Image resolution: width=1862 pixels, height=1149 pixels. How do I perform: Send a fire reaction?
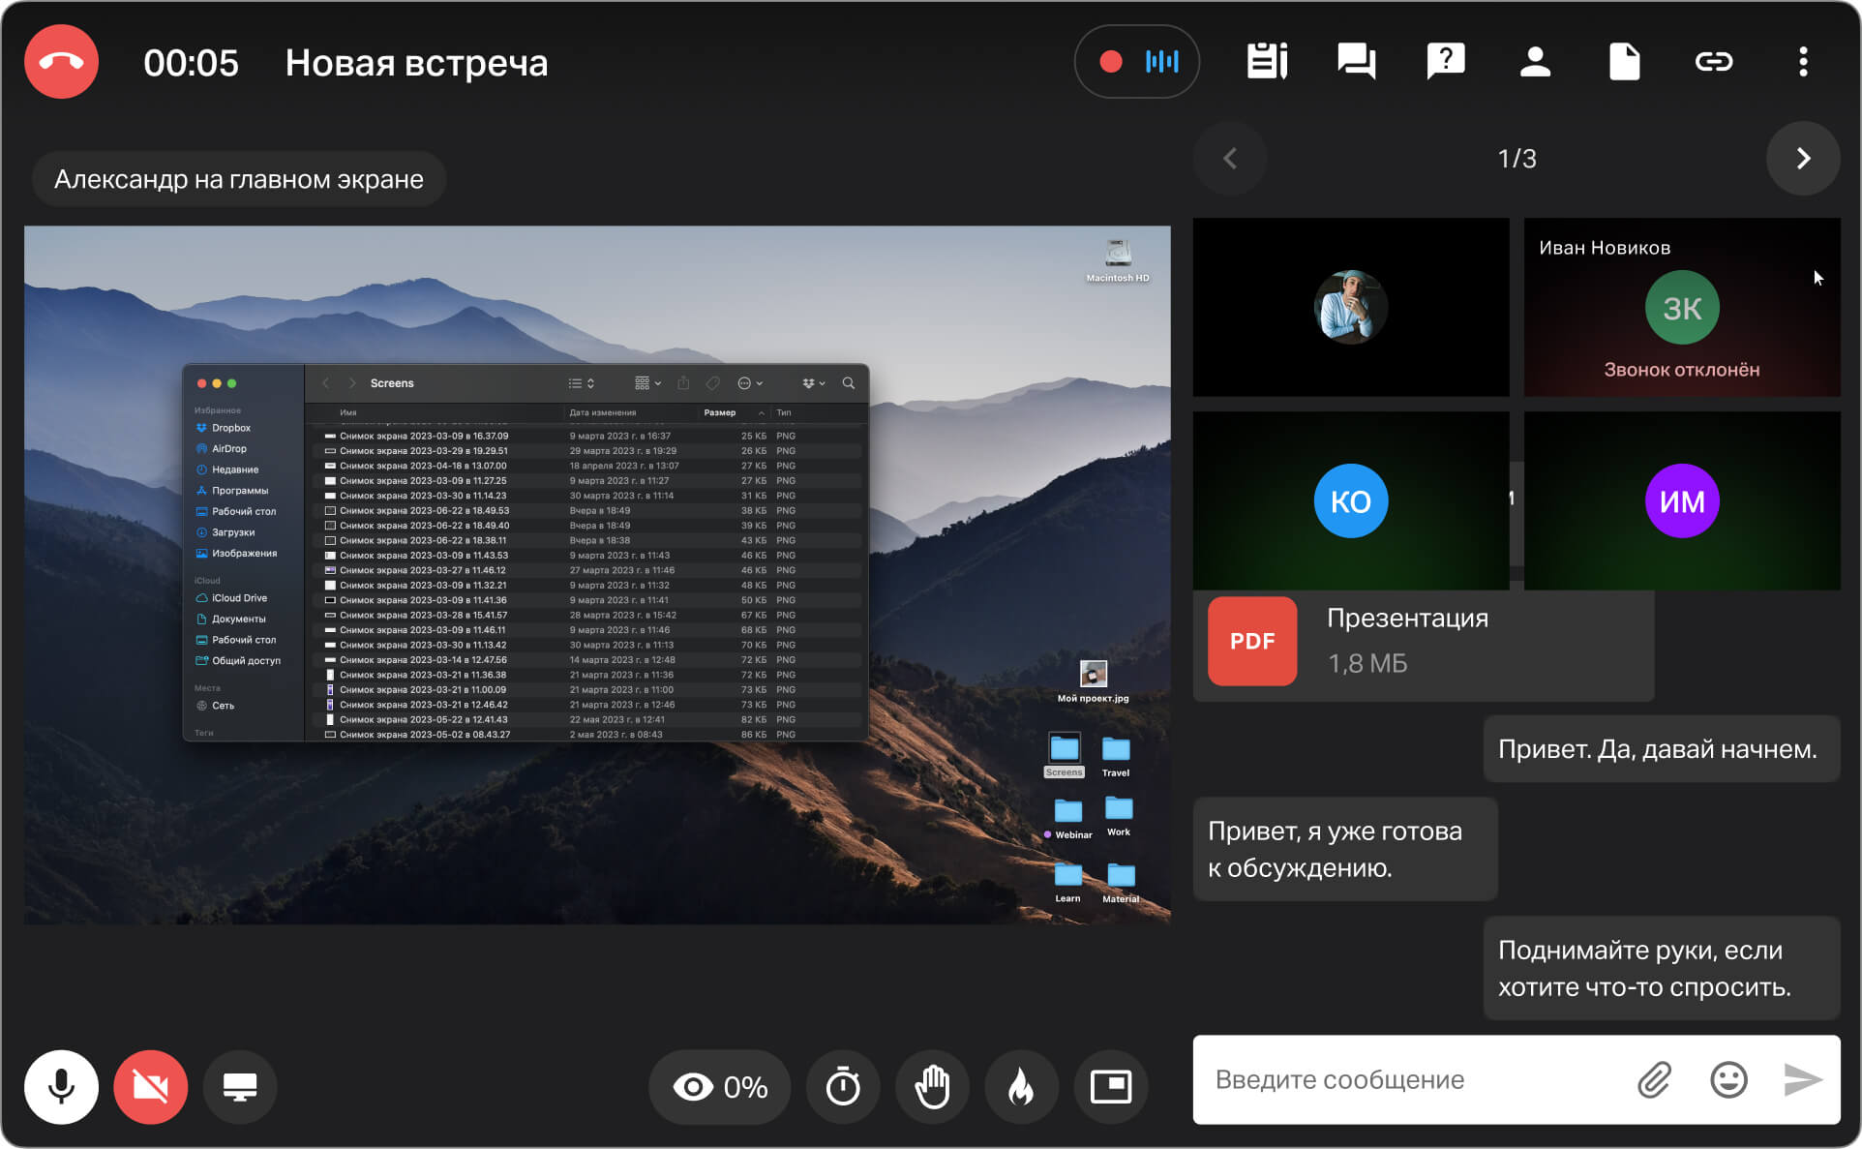pyautogui.click(x=1021, y=1086)
